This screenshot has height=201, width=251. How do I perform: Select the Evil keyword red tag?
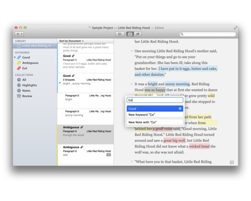(x=19, y=68)
